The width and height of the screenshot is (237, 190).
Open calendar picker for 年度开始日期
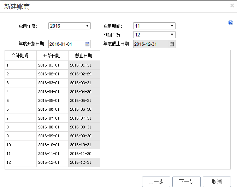tap(87, 44)
